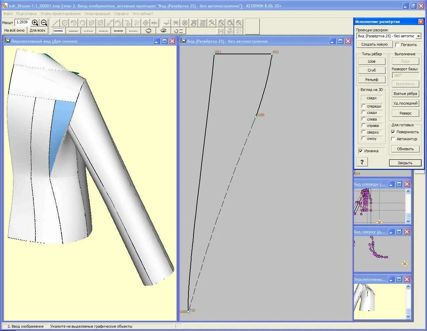Open the Подготовка menu
This screenshot has height=331, width=427.
tap(26, 14)
